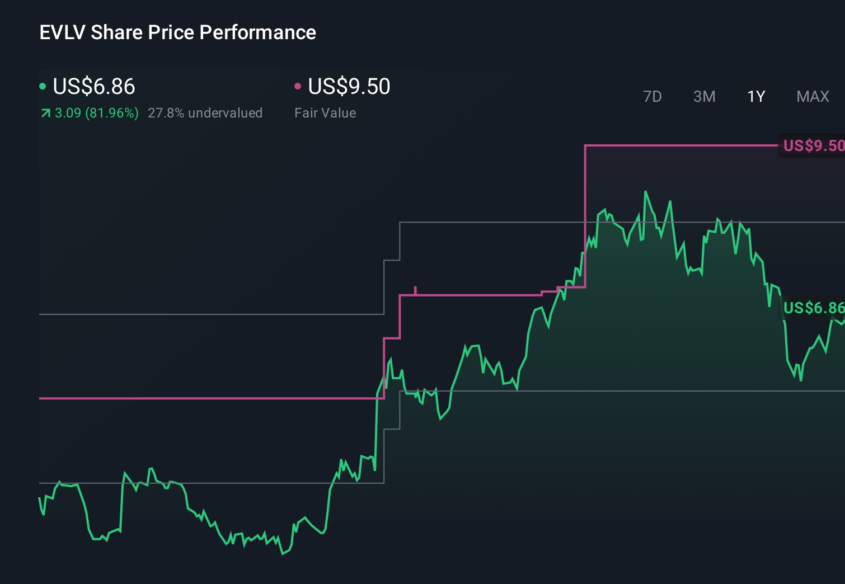Screen dimensions: 845x584
Task: Open the 1Y range selector
Action: pyautogui.click(x=756, y=96)
